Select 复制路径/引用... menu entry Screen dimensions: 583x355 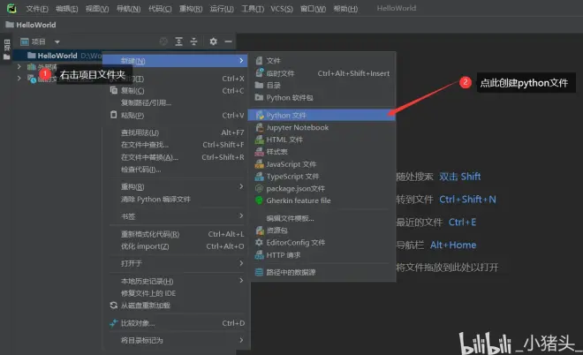click(x=177, y=102)
